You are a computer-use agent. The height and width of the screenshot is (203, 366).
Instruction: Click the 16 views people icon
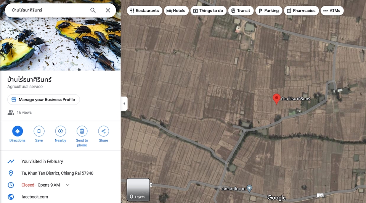[11, 113]
